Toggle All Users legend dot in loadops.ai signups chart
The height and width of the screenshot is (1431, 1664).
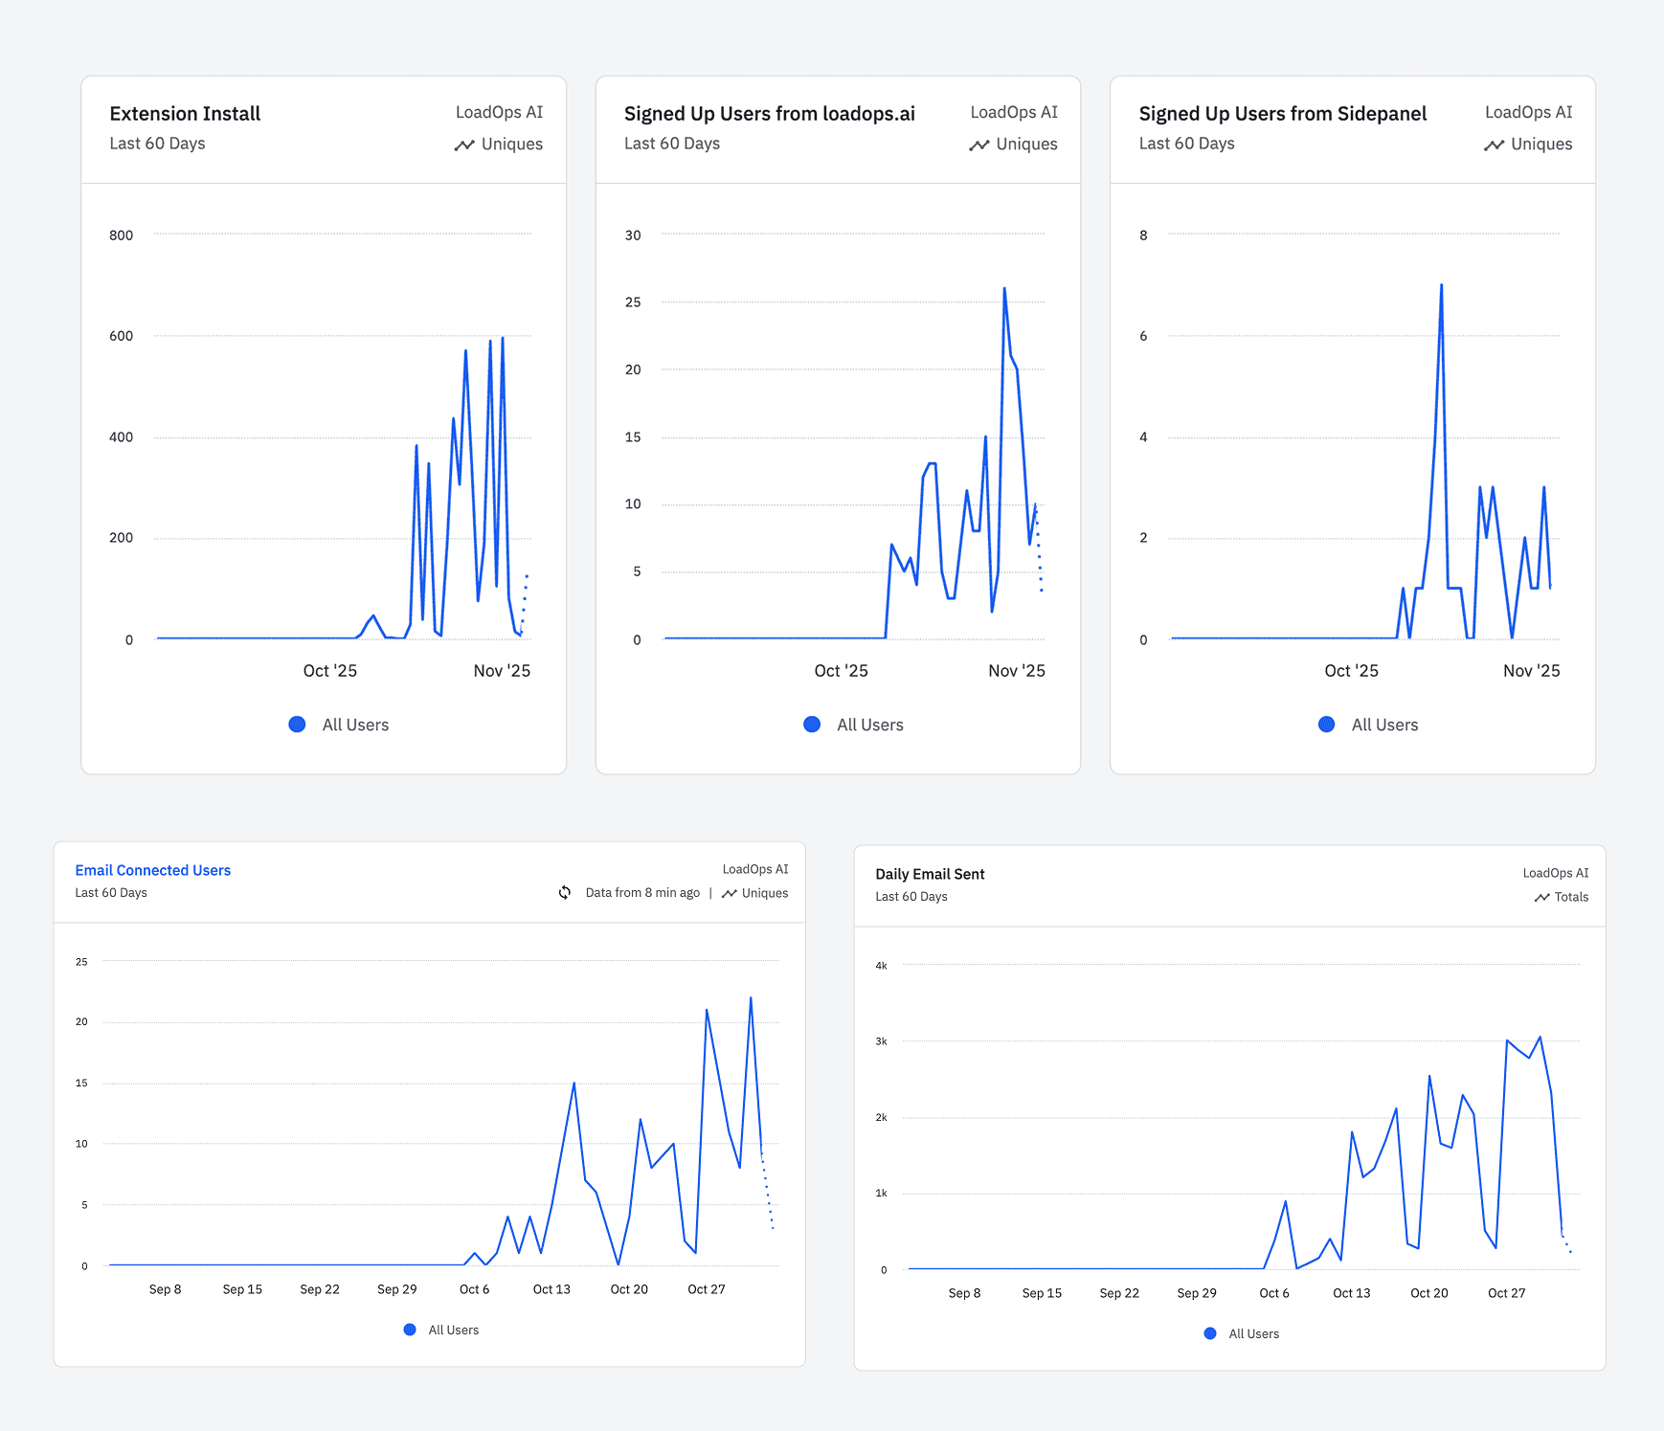point(812,725)
